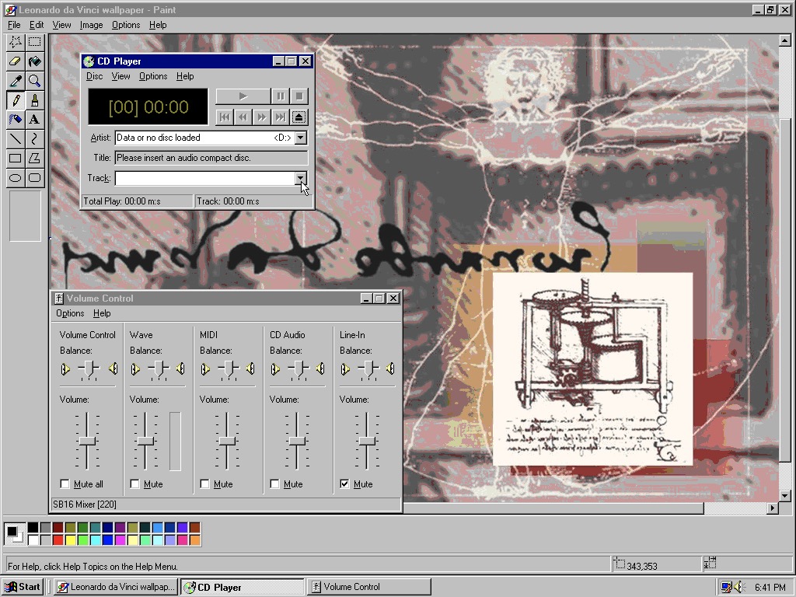Click the 6:41 PM taskbar clock
The height and width of the screenshot is (597, 796).
click(770, 588)
